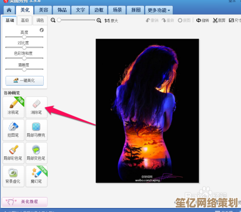Open the 美化教程 tutorial button
The image size is (241, 212).
tap(25, 201)
